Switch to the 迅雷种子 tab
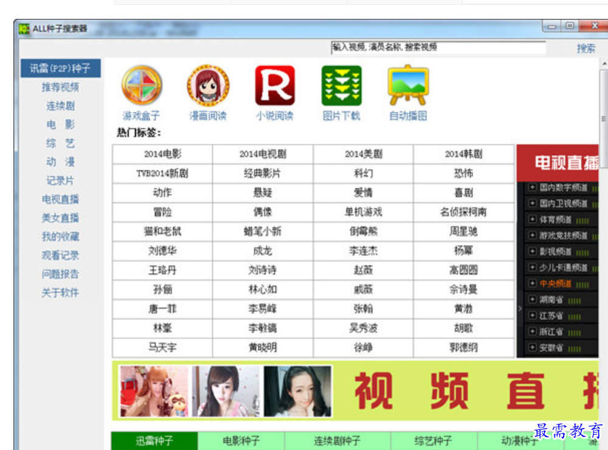Image resolution: width=608 pixels, height=450 pixels. pos(154,441)
